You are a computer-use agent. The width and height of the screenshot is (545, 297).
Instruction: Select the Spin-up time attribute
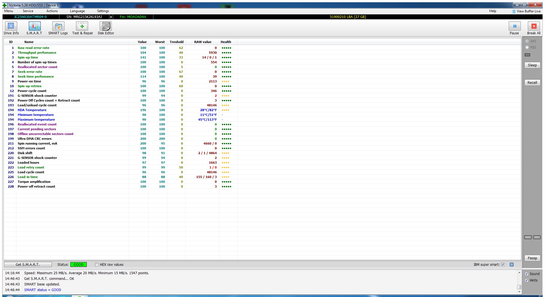click(x=120, y=57)
